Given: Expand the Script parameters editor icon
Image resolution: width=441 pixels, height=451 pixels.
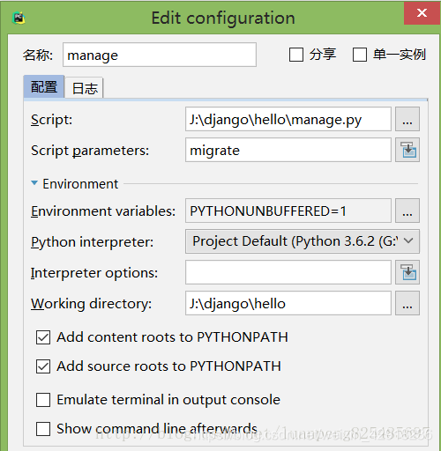Looking at the screenshot, I should click(407, 150).
